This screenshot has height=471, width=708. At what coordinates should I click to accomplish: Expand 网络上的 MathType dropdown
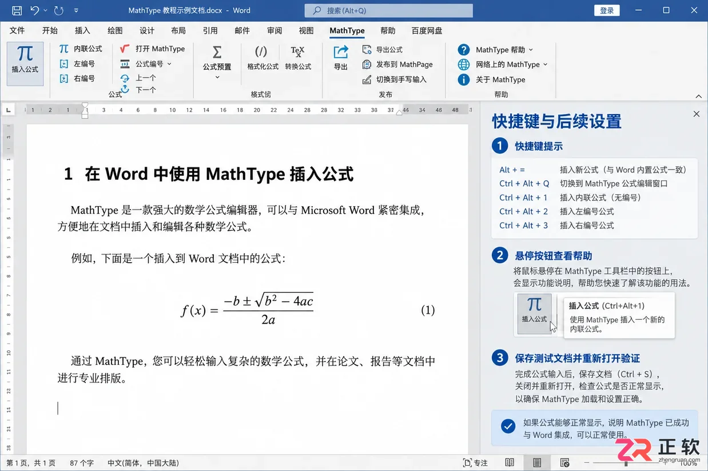click(x=503, y=65)
